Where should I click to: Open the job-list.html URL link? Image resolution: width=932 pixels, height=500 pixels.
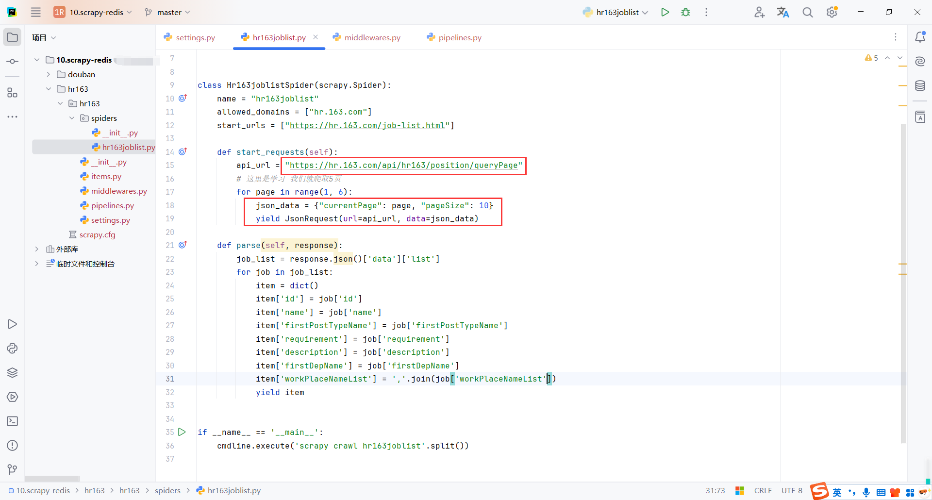tap(367, 125)
